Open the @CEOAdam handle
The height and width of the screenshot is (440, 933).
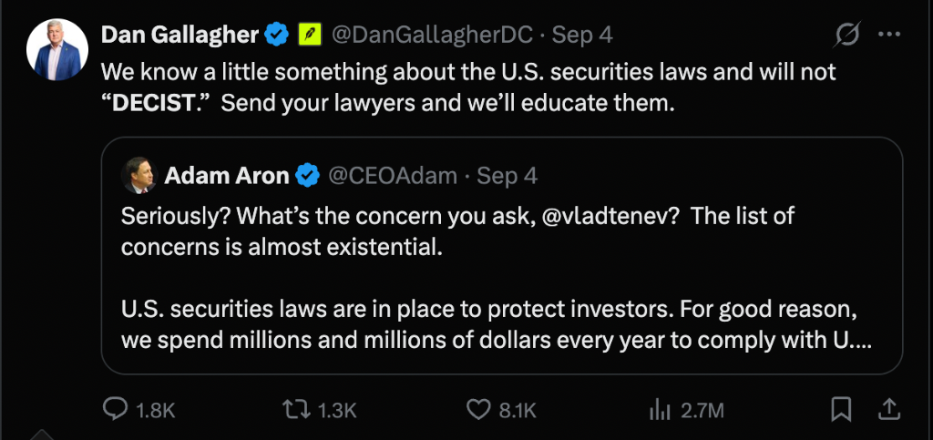[x=393, y=176]
